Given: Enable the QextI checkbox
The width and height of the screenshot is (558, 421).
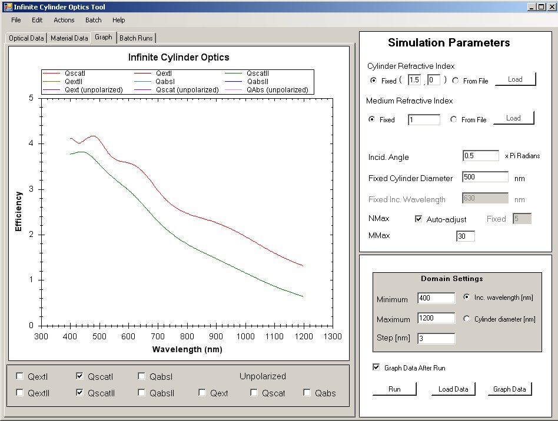Looking at the screenshot, I should pos(21,376).
